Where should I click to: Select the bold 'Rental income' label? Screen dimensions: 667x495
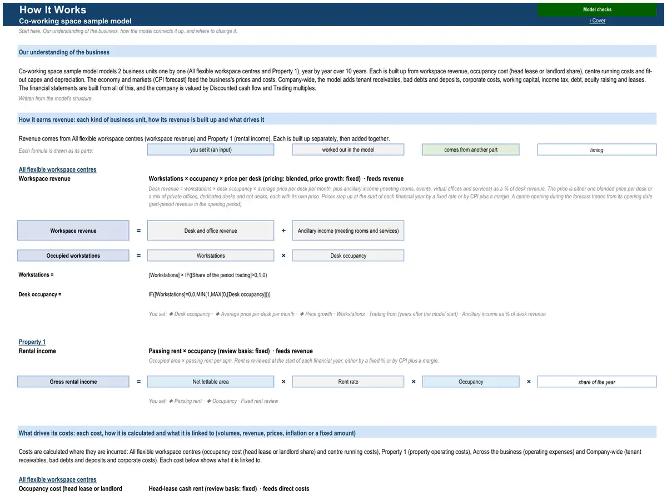(x=37, y=351)
